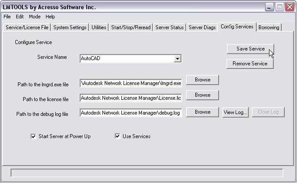The image size is (297, 183).
Task: Click the debug.log path input field
Action: click(131, 113)
